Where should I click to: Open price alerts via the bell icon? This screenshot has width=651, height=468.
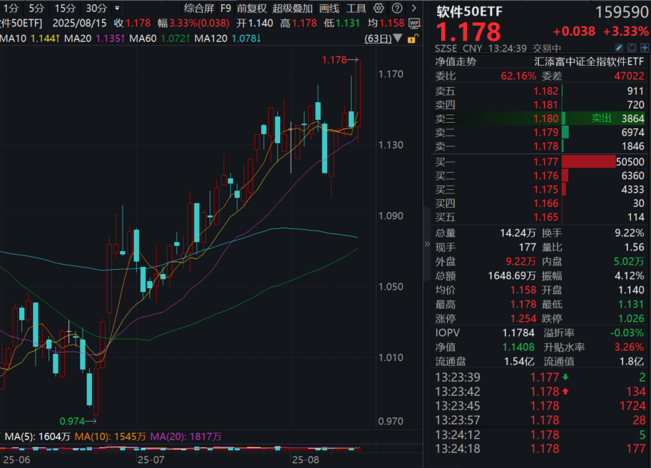point(632,47)
